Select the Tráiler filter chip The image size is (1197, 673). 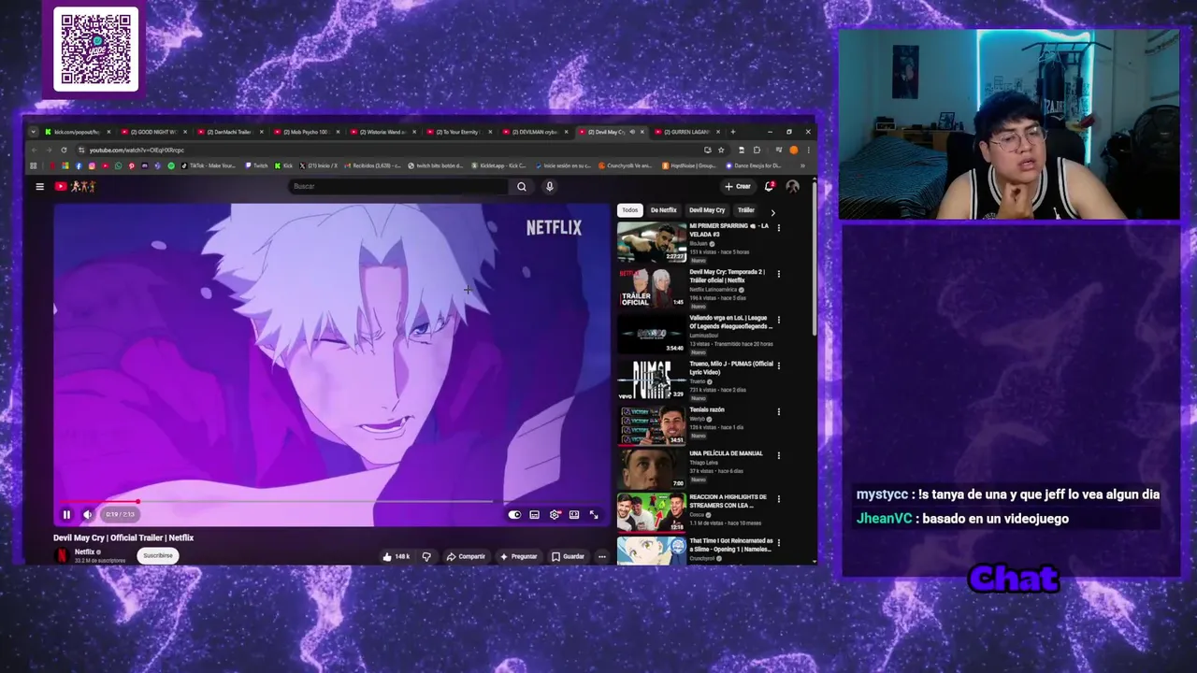(x=745, y=210)
